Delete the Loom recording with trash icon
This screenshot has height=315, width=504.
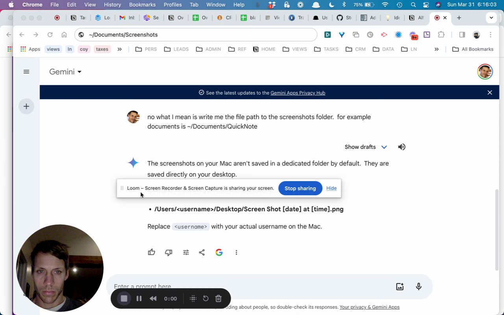pyautogui.click(x=219, y=298)
